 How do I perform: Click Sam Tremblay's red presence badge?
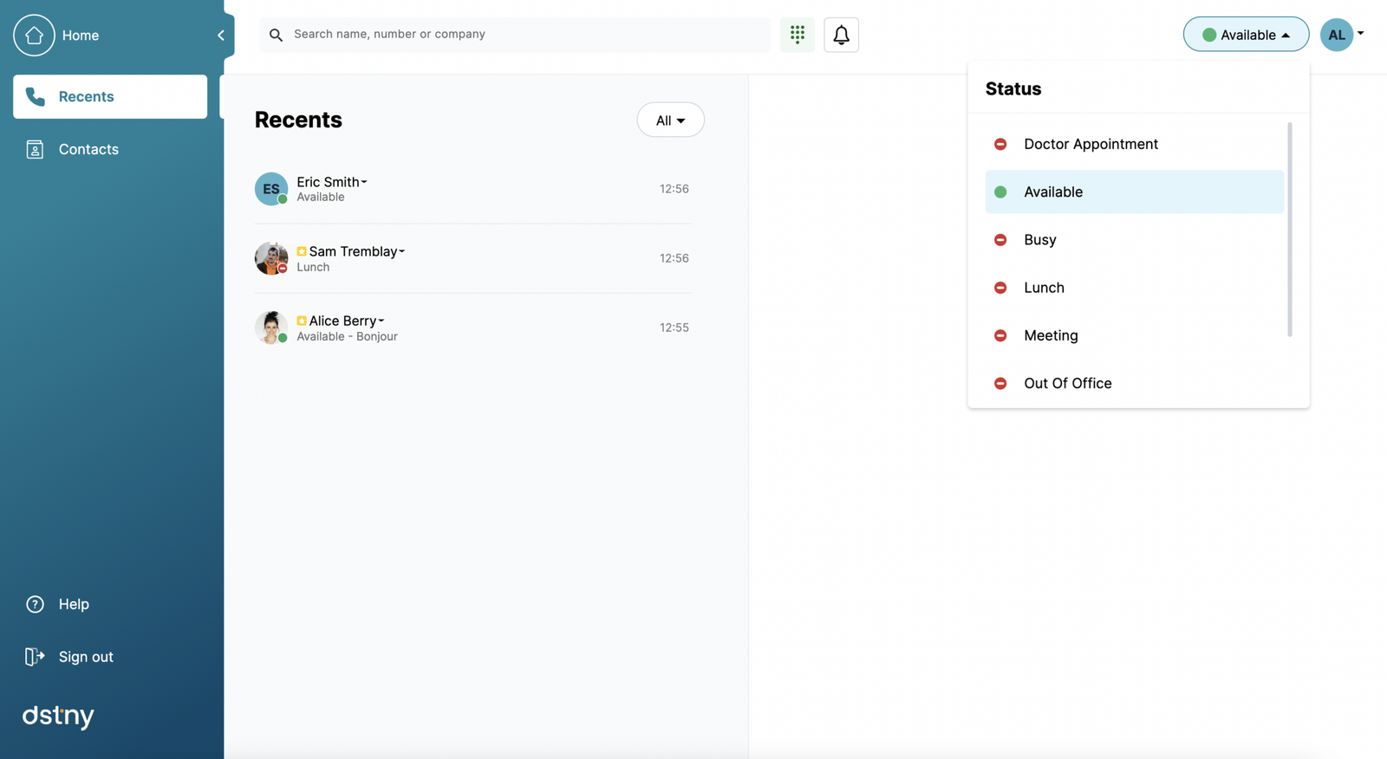tap(283, 269)
